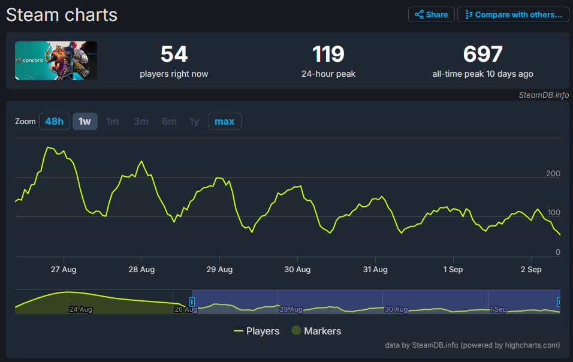Image resolution: width=573 pixels, height=362 pixels.
Task: Toggle the Markers series in the legend
Action: coord(316,331)
